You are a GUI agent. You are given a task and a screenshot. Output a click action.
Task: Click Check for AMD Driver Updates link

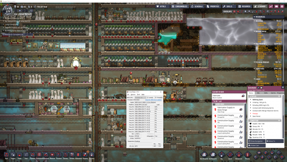154,100
